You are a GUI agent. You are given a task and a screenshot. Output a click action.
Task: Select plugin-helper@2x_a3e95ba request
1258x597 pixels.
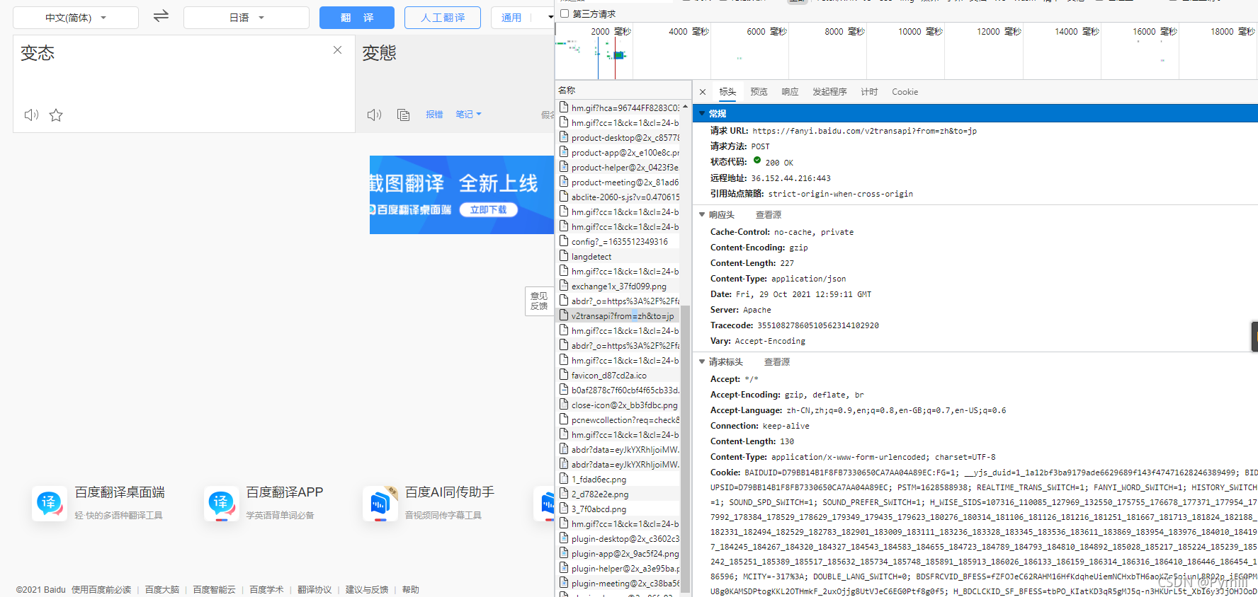618,569
